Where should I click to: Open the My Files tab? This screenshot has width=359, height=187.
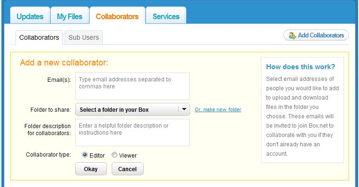(69, 16)
